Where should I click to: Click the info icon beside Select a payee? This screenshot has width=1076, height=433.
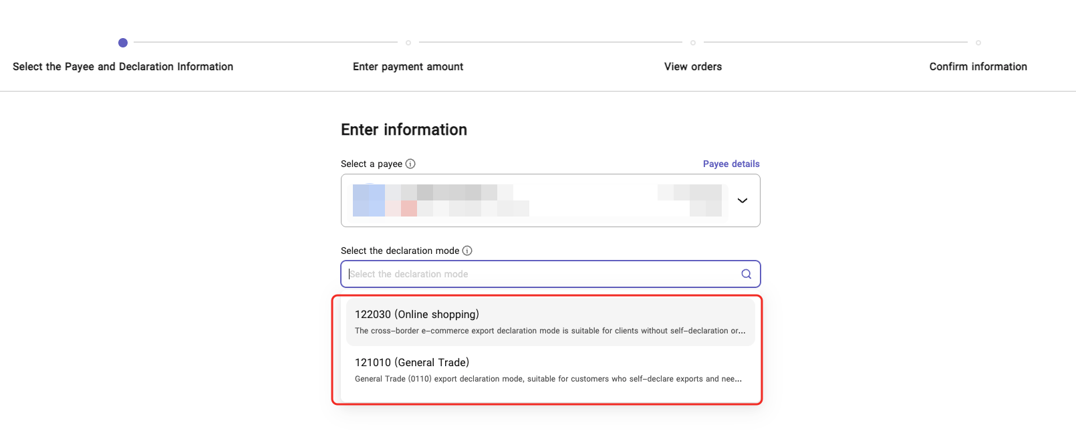pyautogui.click(x=410, y=164)
